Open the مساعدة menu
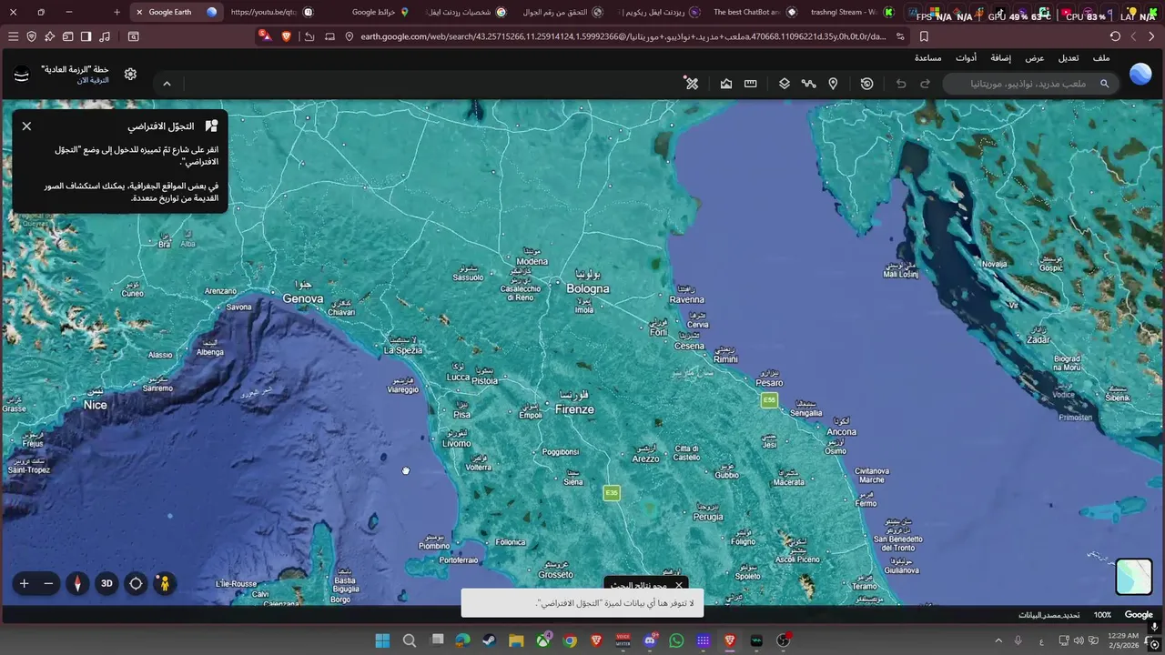Viewport: 1165px width, 655px height. click(x=928, y=58)
